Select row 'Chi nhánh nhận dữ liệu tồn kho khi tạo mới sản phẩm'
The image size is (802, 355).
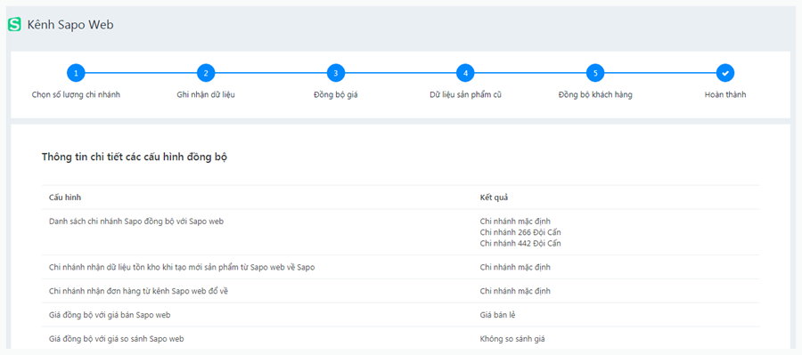click(x=400, y=267)
